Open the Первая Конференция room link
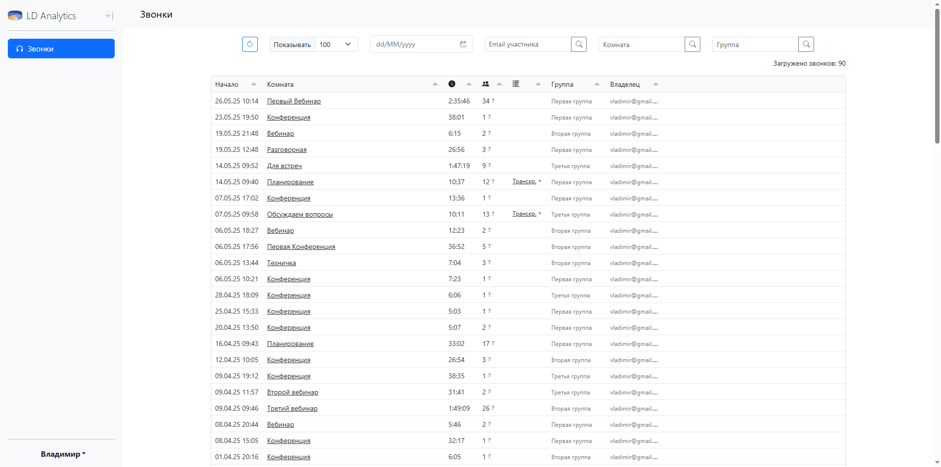This screenshot has width=941, height=467. tap(301, 246)
